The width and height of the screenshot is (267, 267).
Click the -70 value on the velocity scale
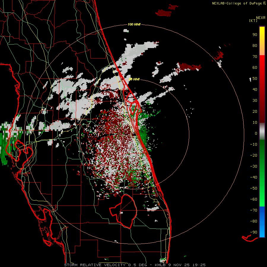(x=254, y=210)
